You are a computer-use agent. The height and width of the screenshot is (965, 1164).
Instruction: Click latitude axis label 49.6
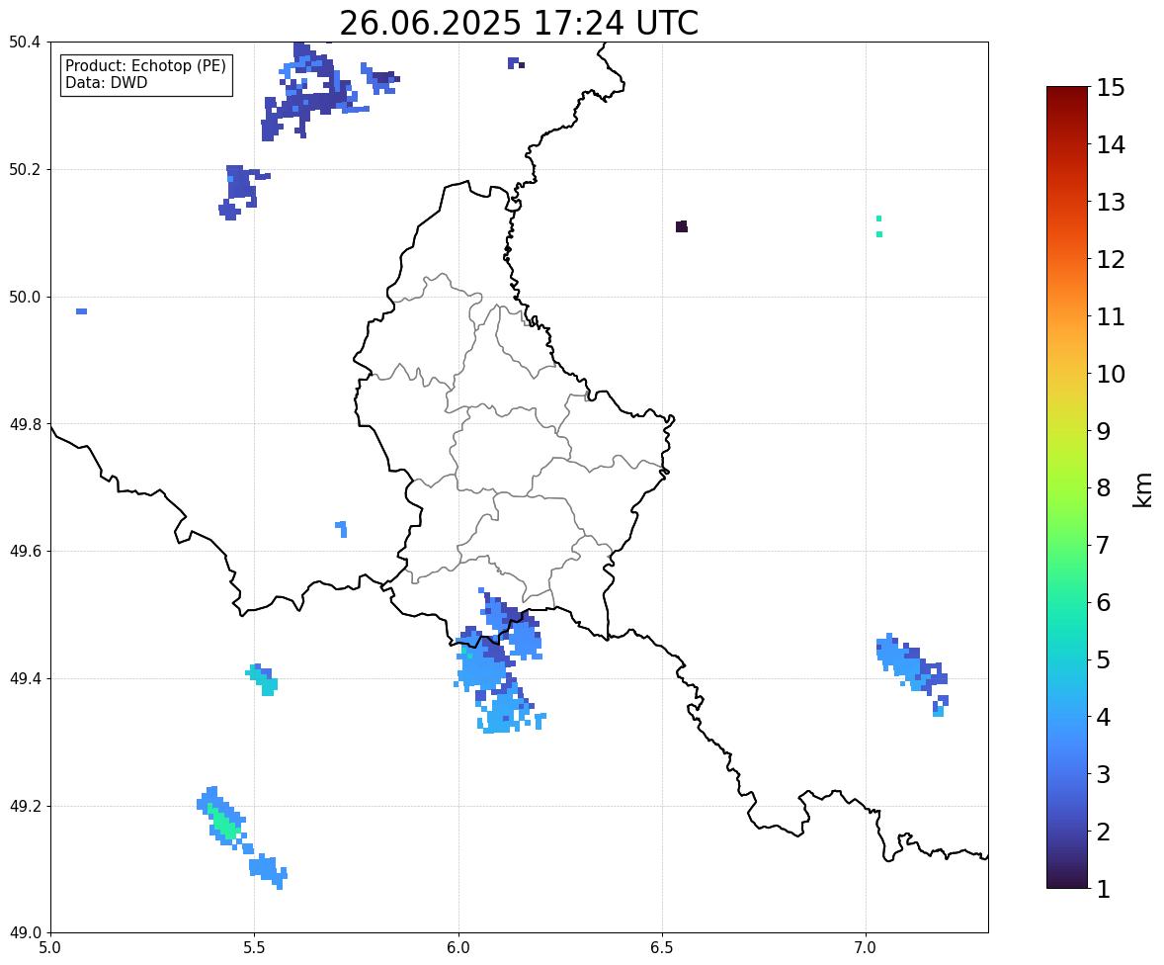pyautogui.click(x=25, y=551)
